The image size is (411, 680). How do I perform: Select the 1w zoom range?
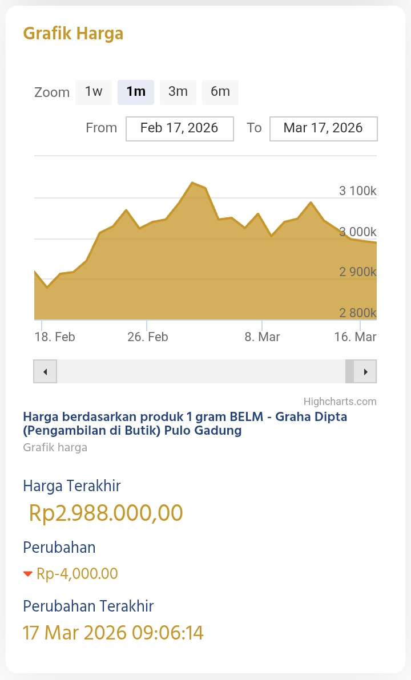pyautogui.click(x=94, y=92)
